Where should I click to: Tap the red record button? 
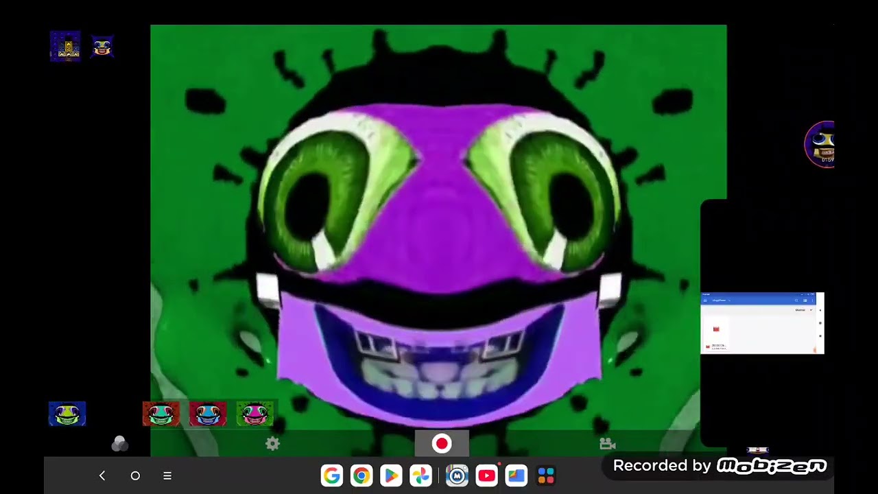click(442, 444)
